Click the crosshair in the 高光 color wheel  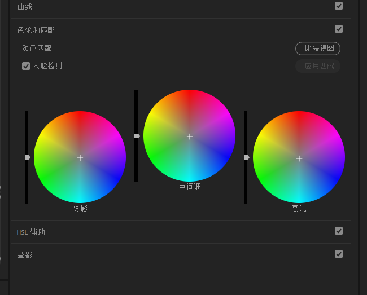point(299,158)
